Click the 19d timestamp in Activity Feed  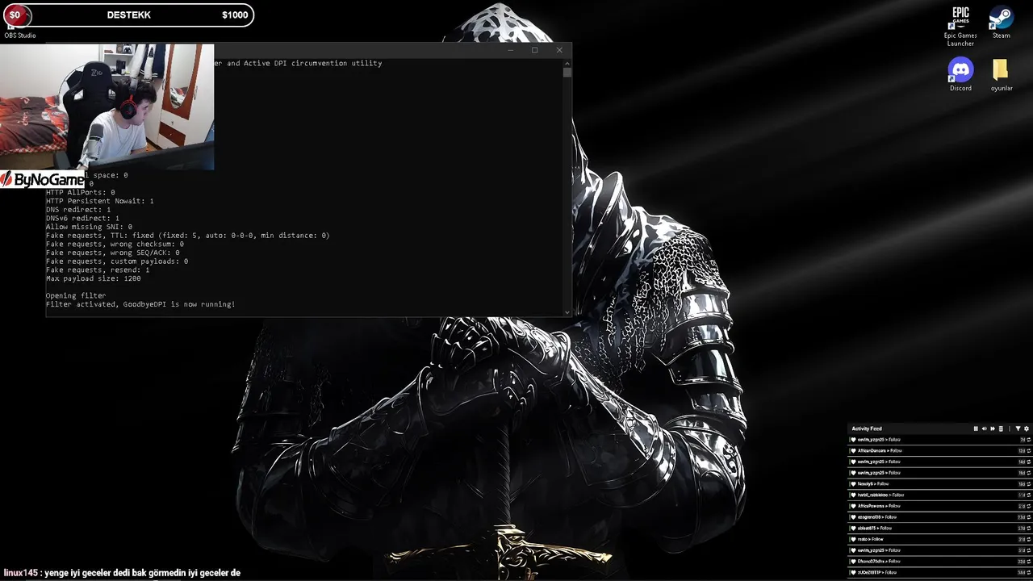click(1022, 484)
